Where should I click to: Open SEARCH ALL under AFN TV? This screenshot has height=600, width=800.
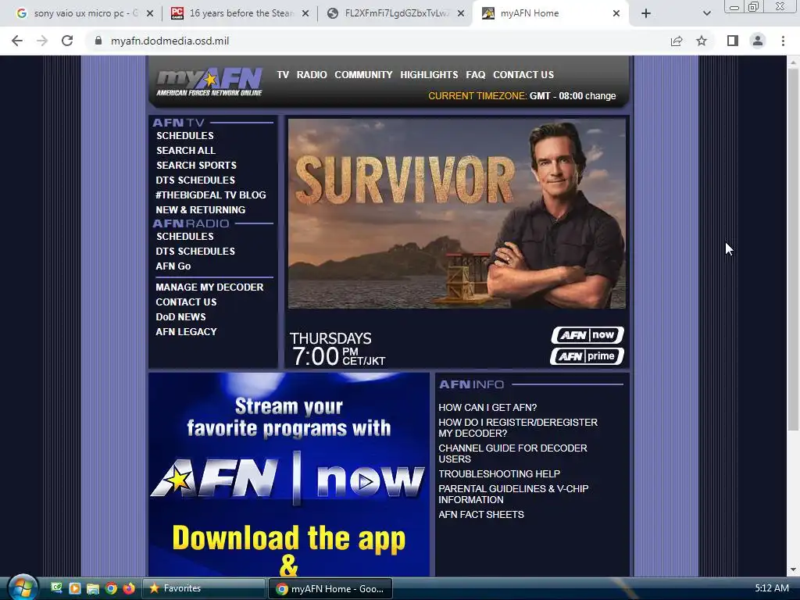(x=186, y=151)
